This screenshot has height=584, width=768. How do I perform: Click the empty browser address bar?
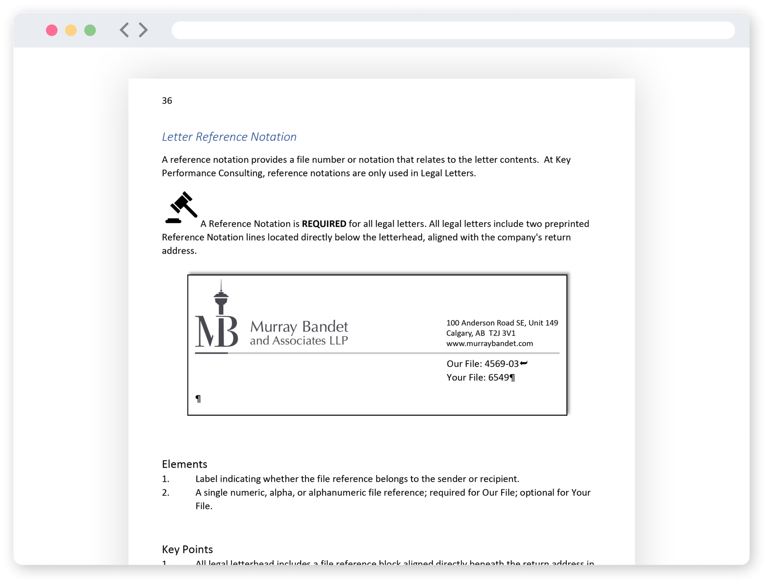(x=453, y=30)
